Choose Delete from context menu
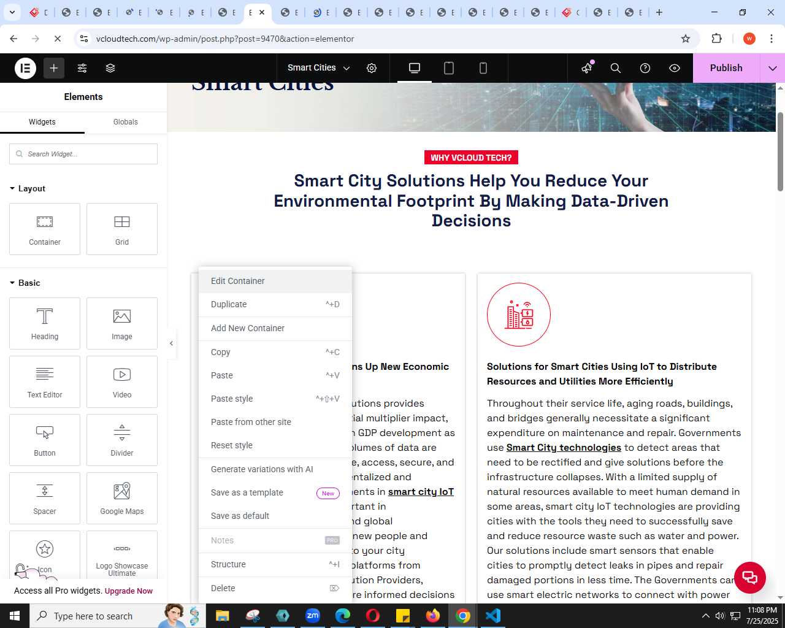This screenshot has width=785, height=628. [x=275, y=588]
